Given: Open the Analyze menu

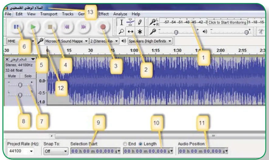Looking at the screenshot, I should (x=120, y=14).
